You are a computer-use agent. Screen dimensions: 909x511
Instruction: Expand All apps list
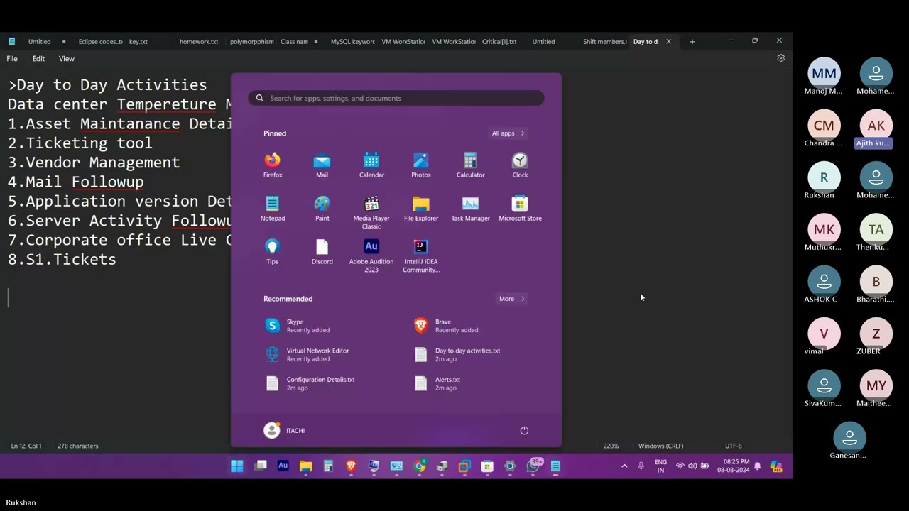pos(508,133)
